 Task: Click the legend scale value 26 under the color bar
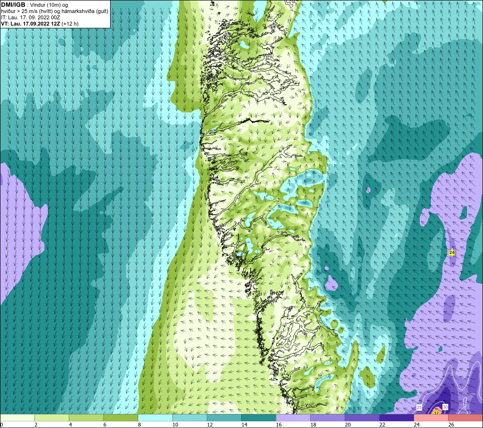coord(451,425)
